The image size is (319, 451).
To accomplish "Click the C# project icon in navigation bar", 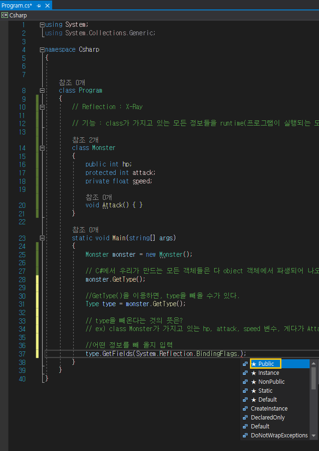I will pos(5,15).
